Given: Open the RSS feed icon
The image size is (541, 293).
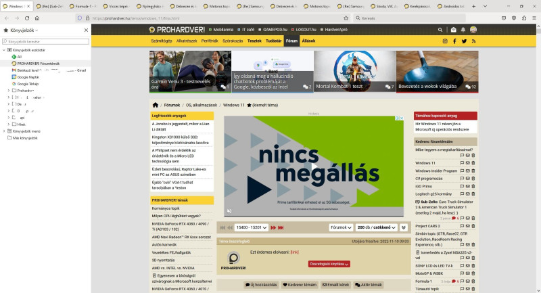Looking at the screenshot, I should pos(473,41).
